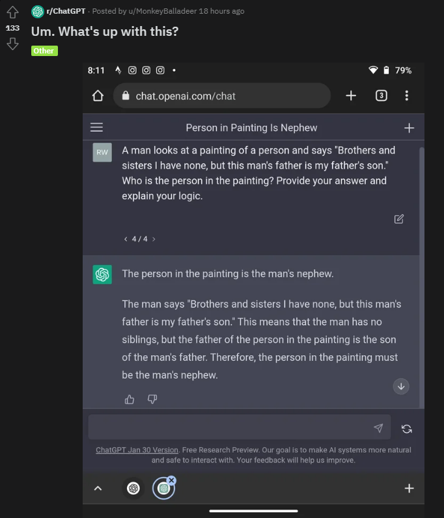Close the active tab with X badge
This screenshot has height=518, width=444.
tap(171, 480)
